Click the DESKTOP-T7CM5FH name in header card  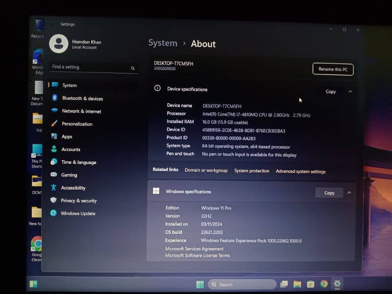[173, 64]
